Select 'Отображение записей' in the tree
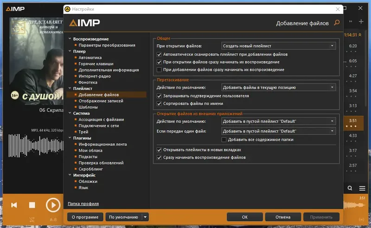This screenshot has height=228, width=371. [101, 101]
